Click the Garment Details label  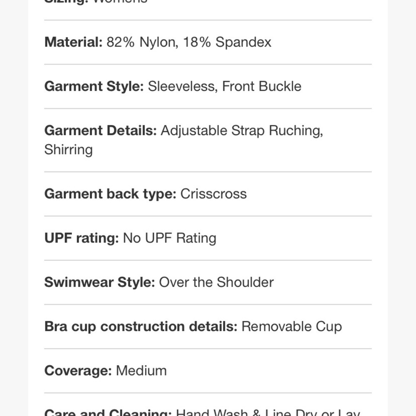[x=101, y=131]
